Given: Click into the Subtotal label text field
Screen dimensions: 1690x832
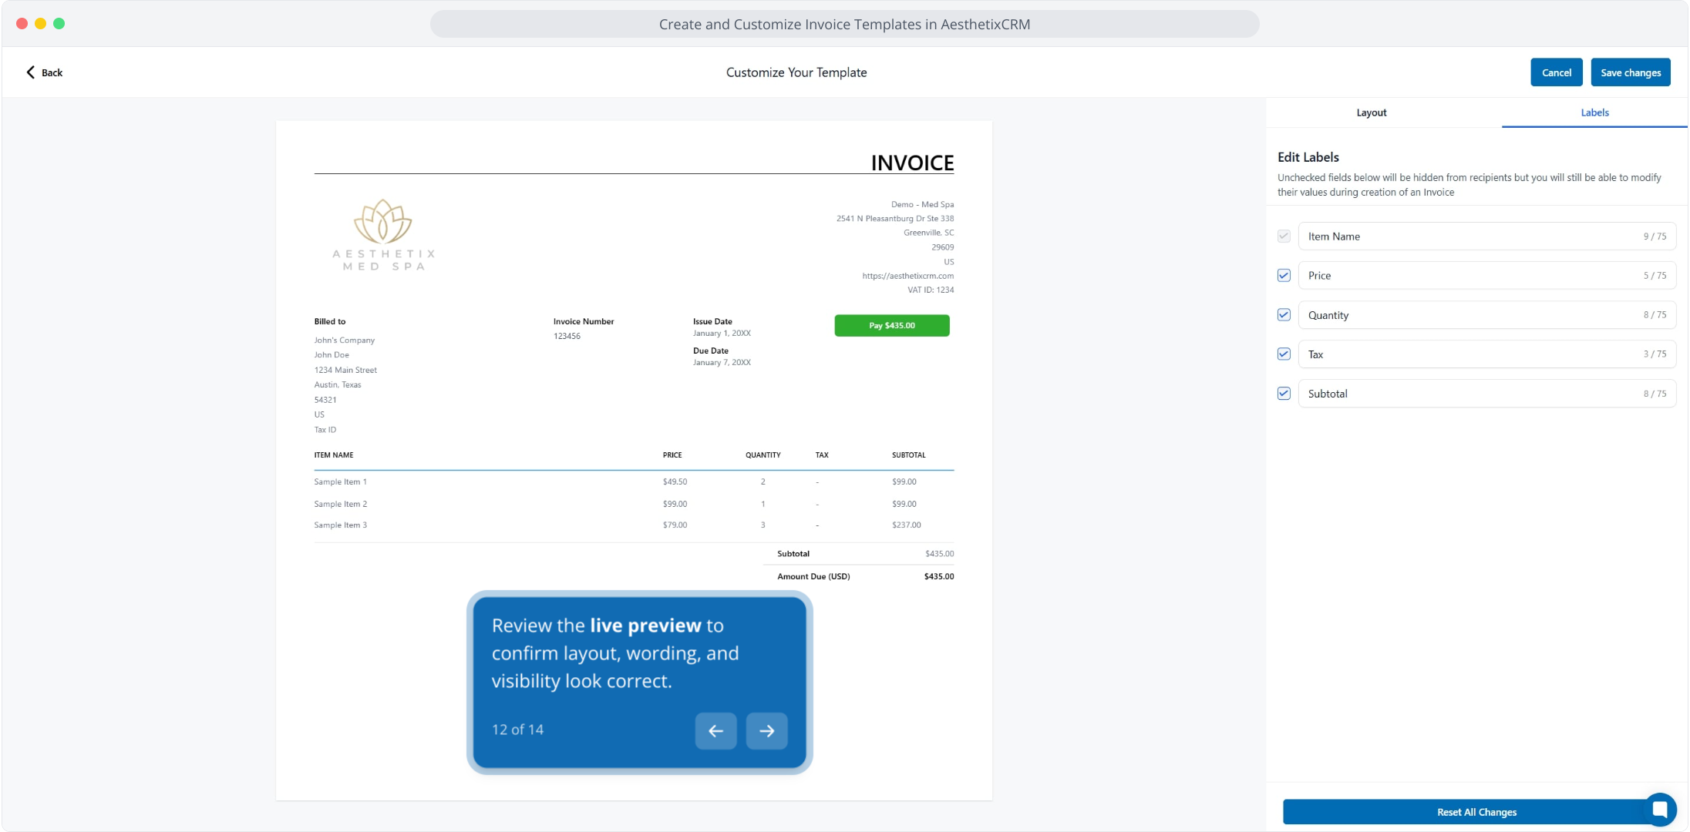Looking at the screenshot, I should (x=1465, y=394).
